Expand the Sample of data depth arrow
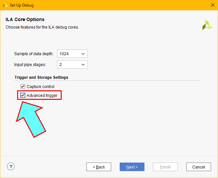This screenshot has width=218, height=178. (83, 54)
